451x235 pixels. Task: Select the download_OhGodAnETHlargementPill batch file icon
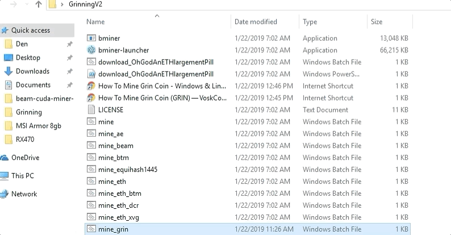(x=91, y=62)
